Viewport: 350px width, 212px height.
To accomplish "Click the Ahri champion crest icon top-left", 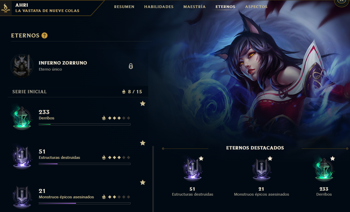I will [x=6, y=8].
